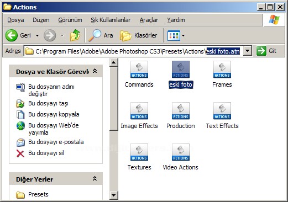This screenshot has height=202, width=288.
Task: Click the task pane scrollbar thumb
Action: [114, 99]
